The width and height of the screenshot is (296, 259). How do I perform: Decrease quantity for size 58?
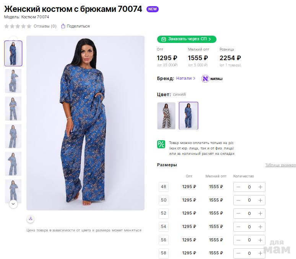tap(238, 253)
